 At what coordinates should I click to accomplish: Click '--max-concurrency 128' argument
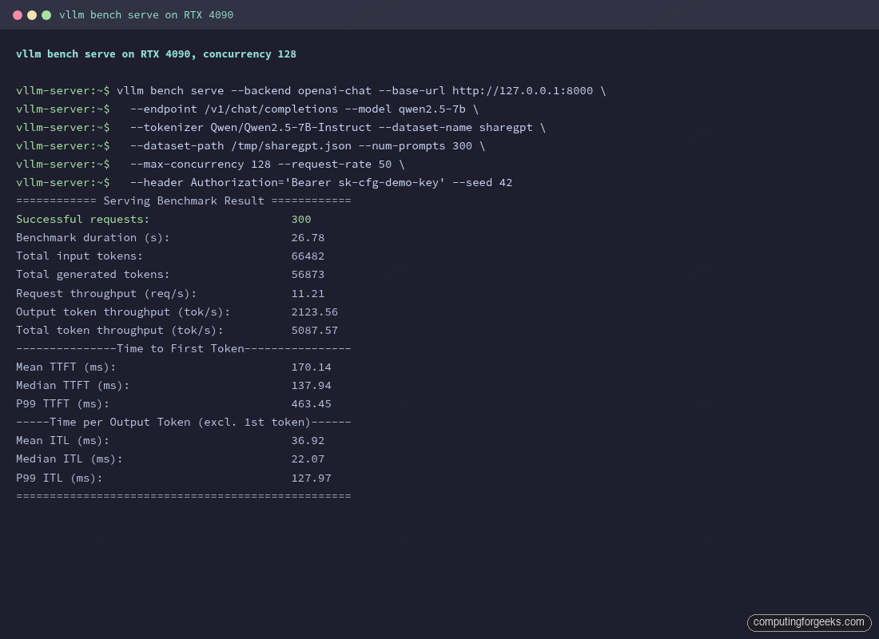200,165
